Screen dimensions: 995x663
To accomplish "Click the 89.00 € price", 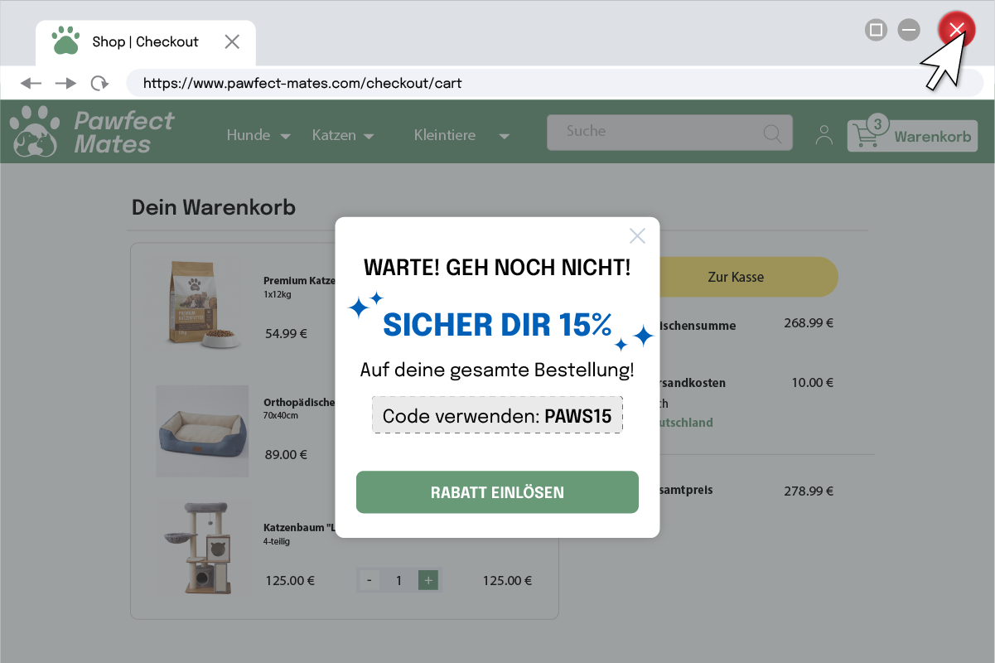I will (x=286, y=455).
